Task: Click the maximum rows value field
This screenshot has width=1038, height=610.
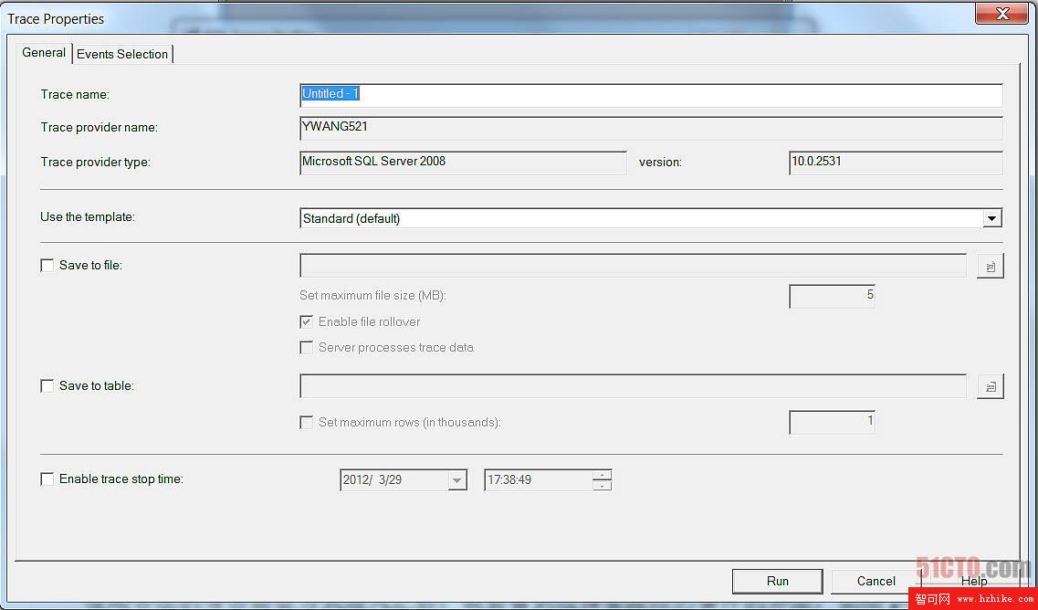Action: 832,422
